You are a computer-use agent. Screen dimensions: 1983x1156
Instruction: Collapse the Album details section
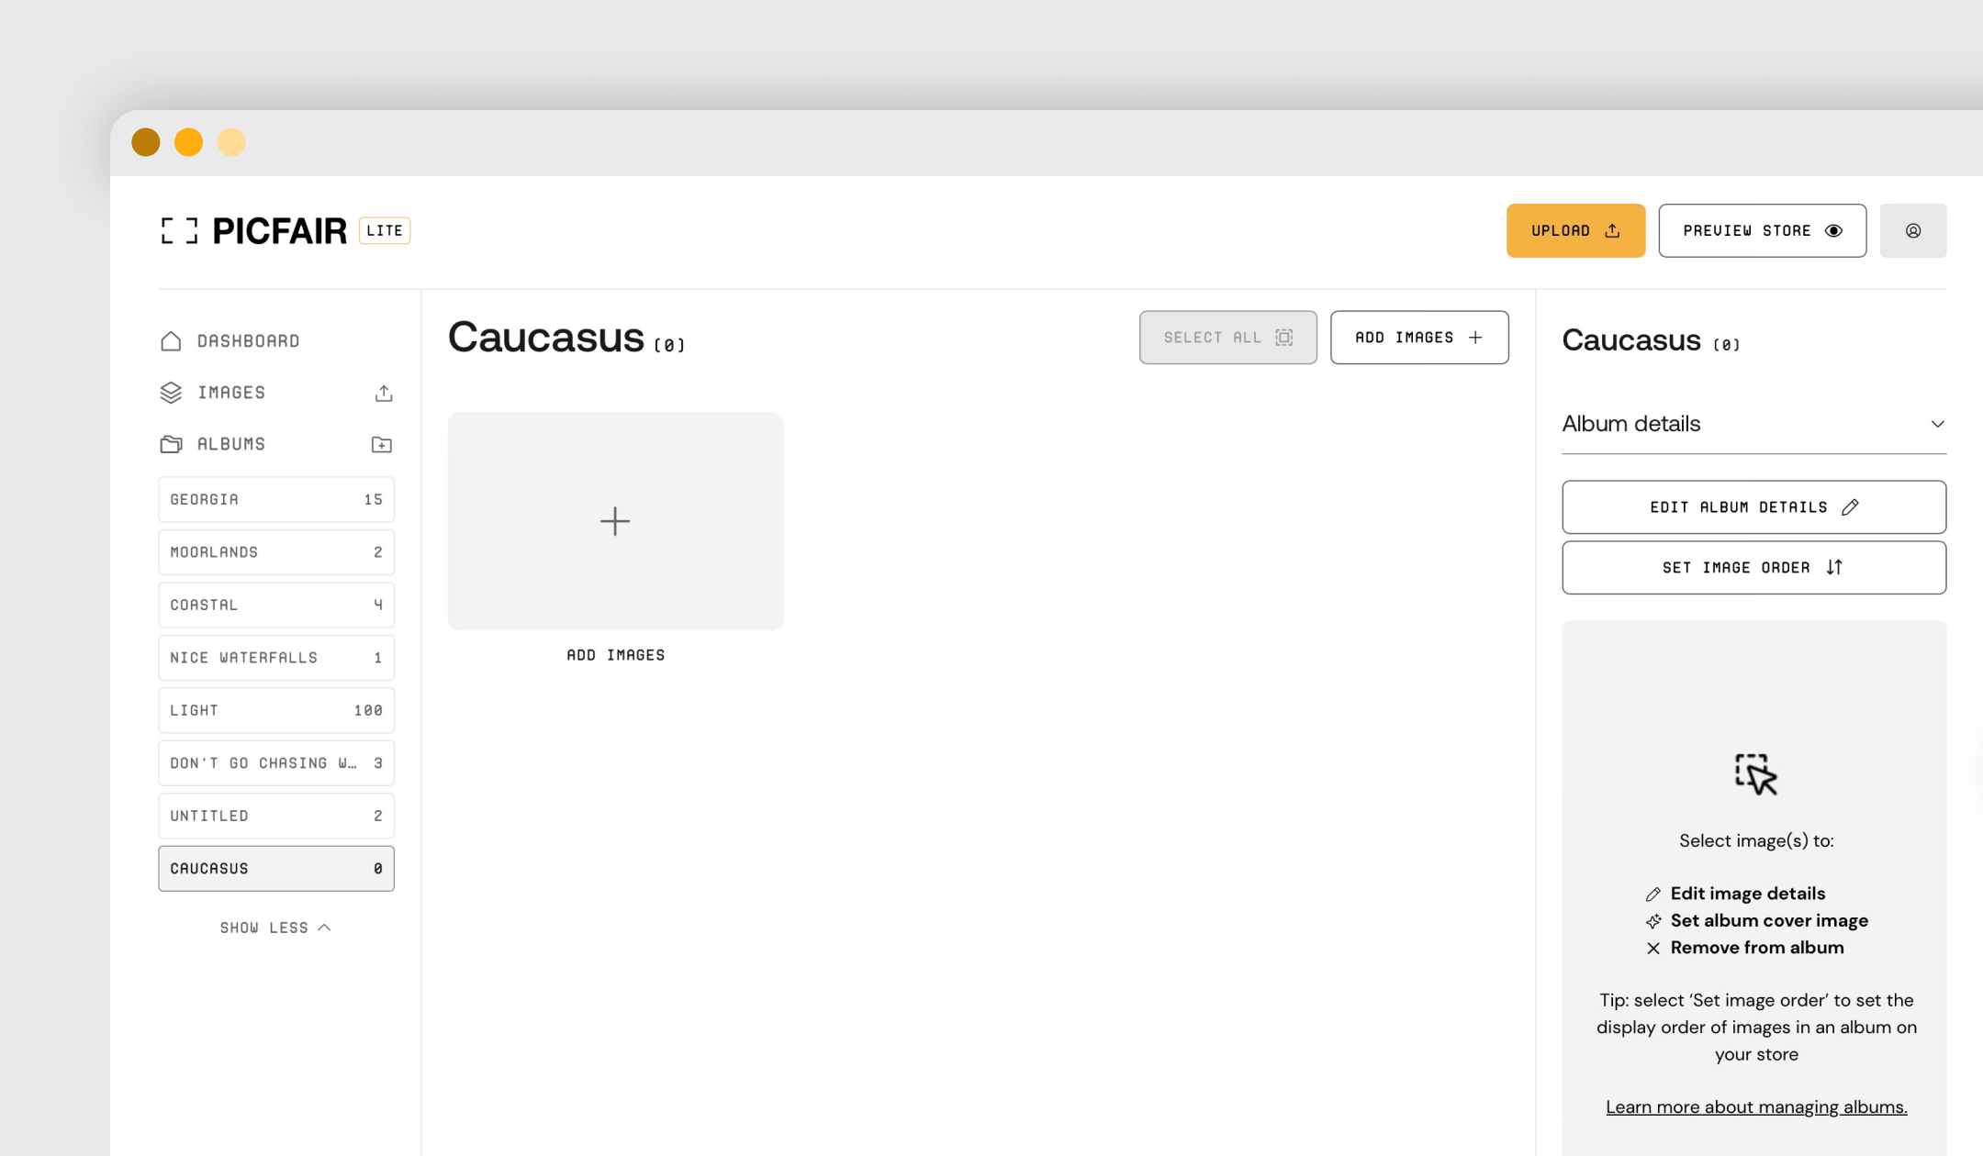[x=1937, y=424]
